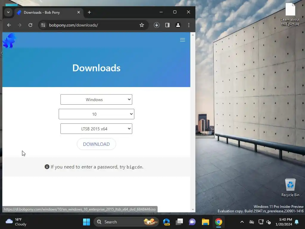
Task: Show hidden system tray icons
Action: (242, 222)
